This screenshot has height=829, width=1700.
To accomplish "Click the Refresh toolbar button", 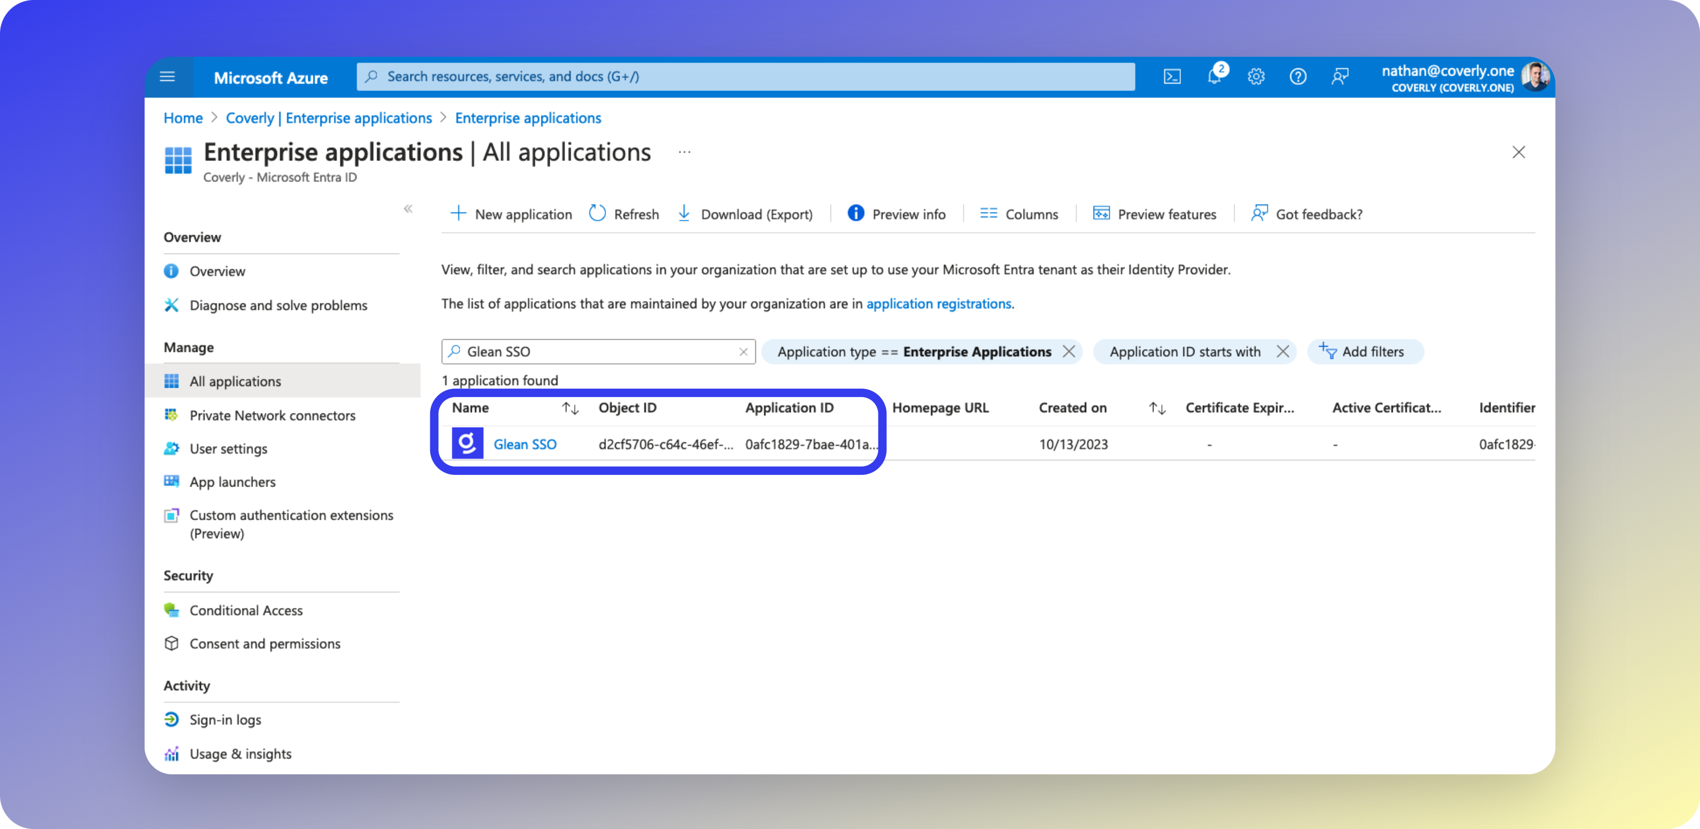I will pyautogui.click(x=624, y=214).
